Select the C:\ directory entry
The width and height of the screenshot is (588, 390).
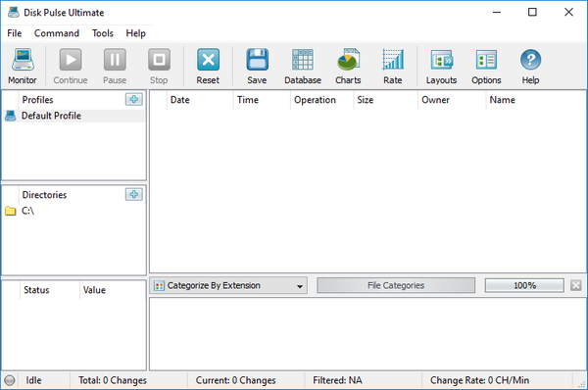[73, 211]
